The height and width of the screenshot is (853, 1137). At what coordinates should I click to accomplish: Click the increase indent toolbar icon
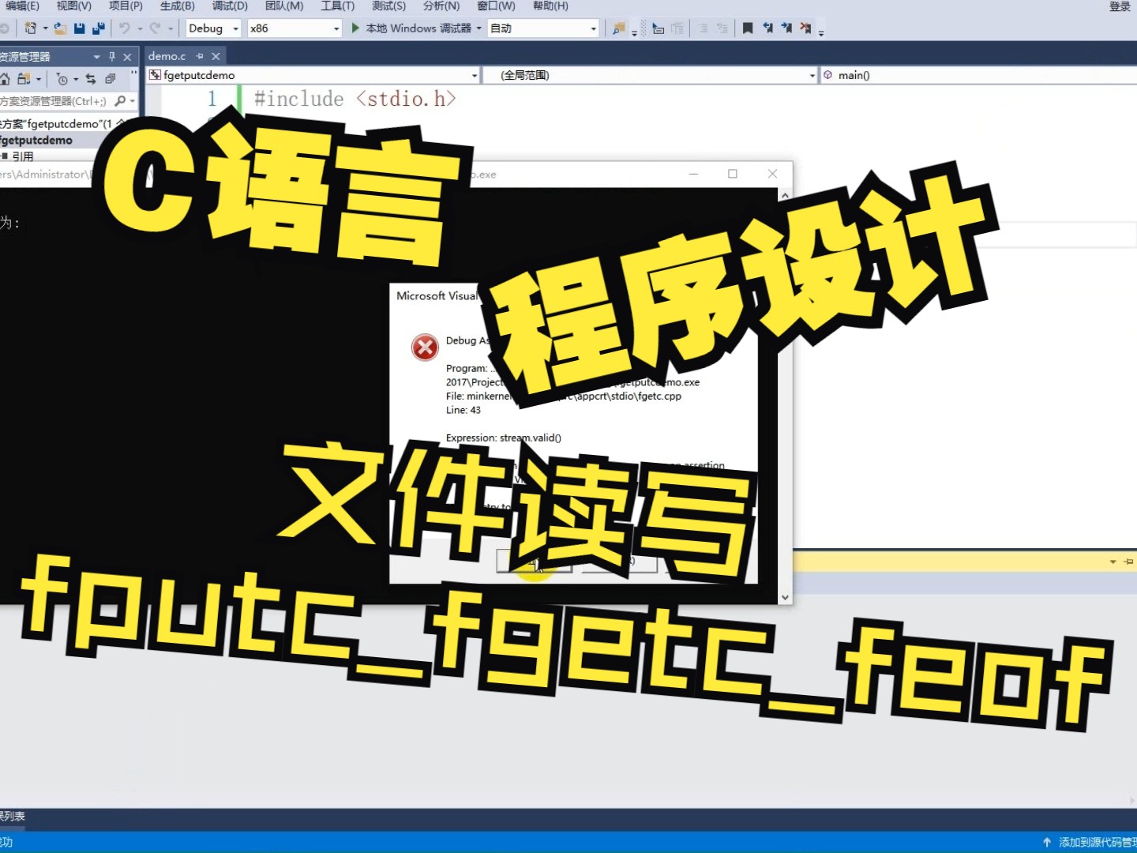tap(677, 28)
